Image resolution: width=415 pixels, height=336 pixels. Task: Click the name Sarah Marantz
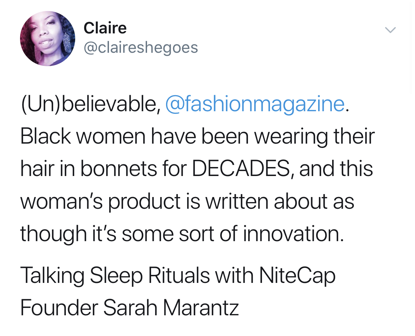[171, 308]
